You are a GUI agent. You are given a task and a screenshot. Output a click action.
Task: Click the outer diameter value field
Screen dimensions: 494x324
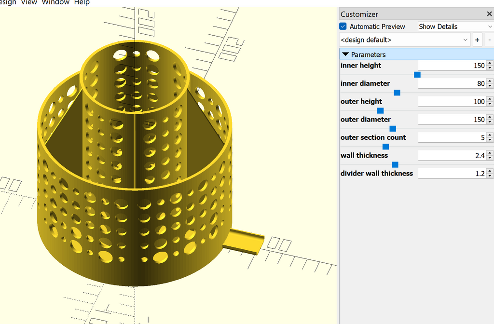[452, 120]
